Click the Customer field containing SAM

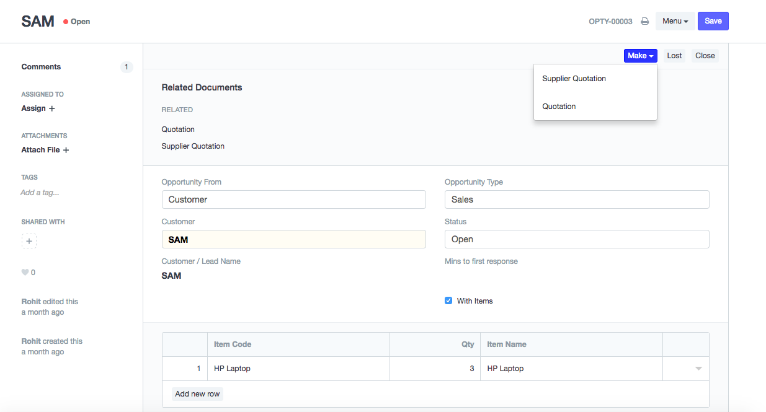(293, 239)
